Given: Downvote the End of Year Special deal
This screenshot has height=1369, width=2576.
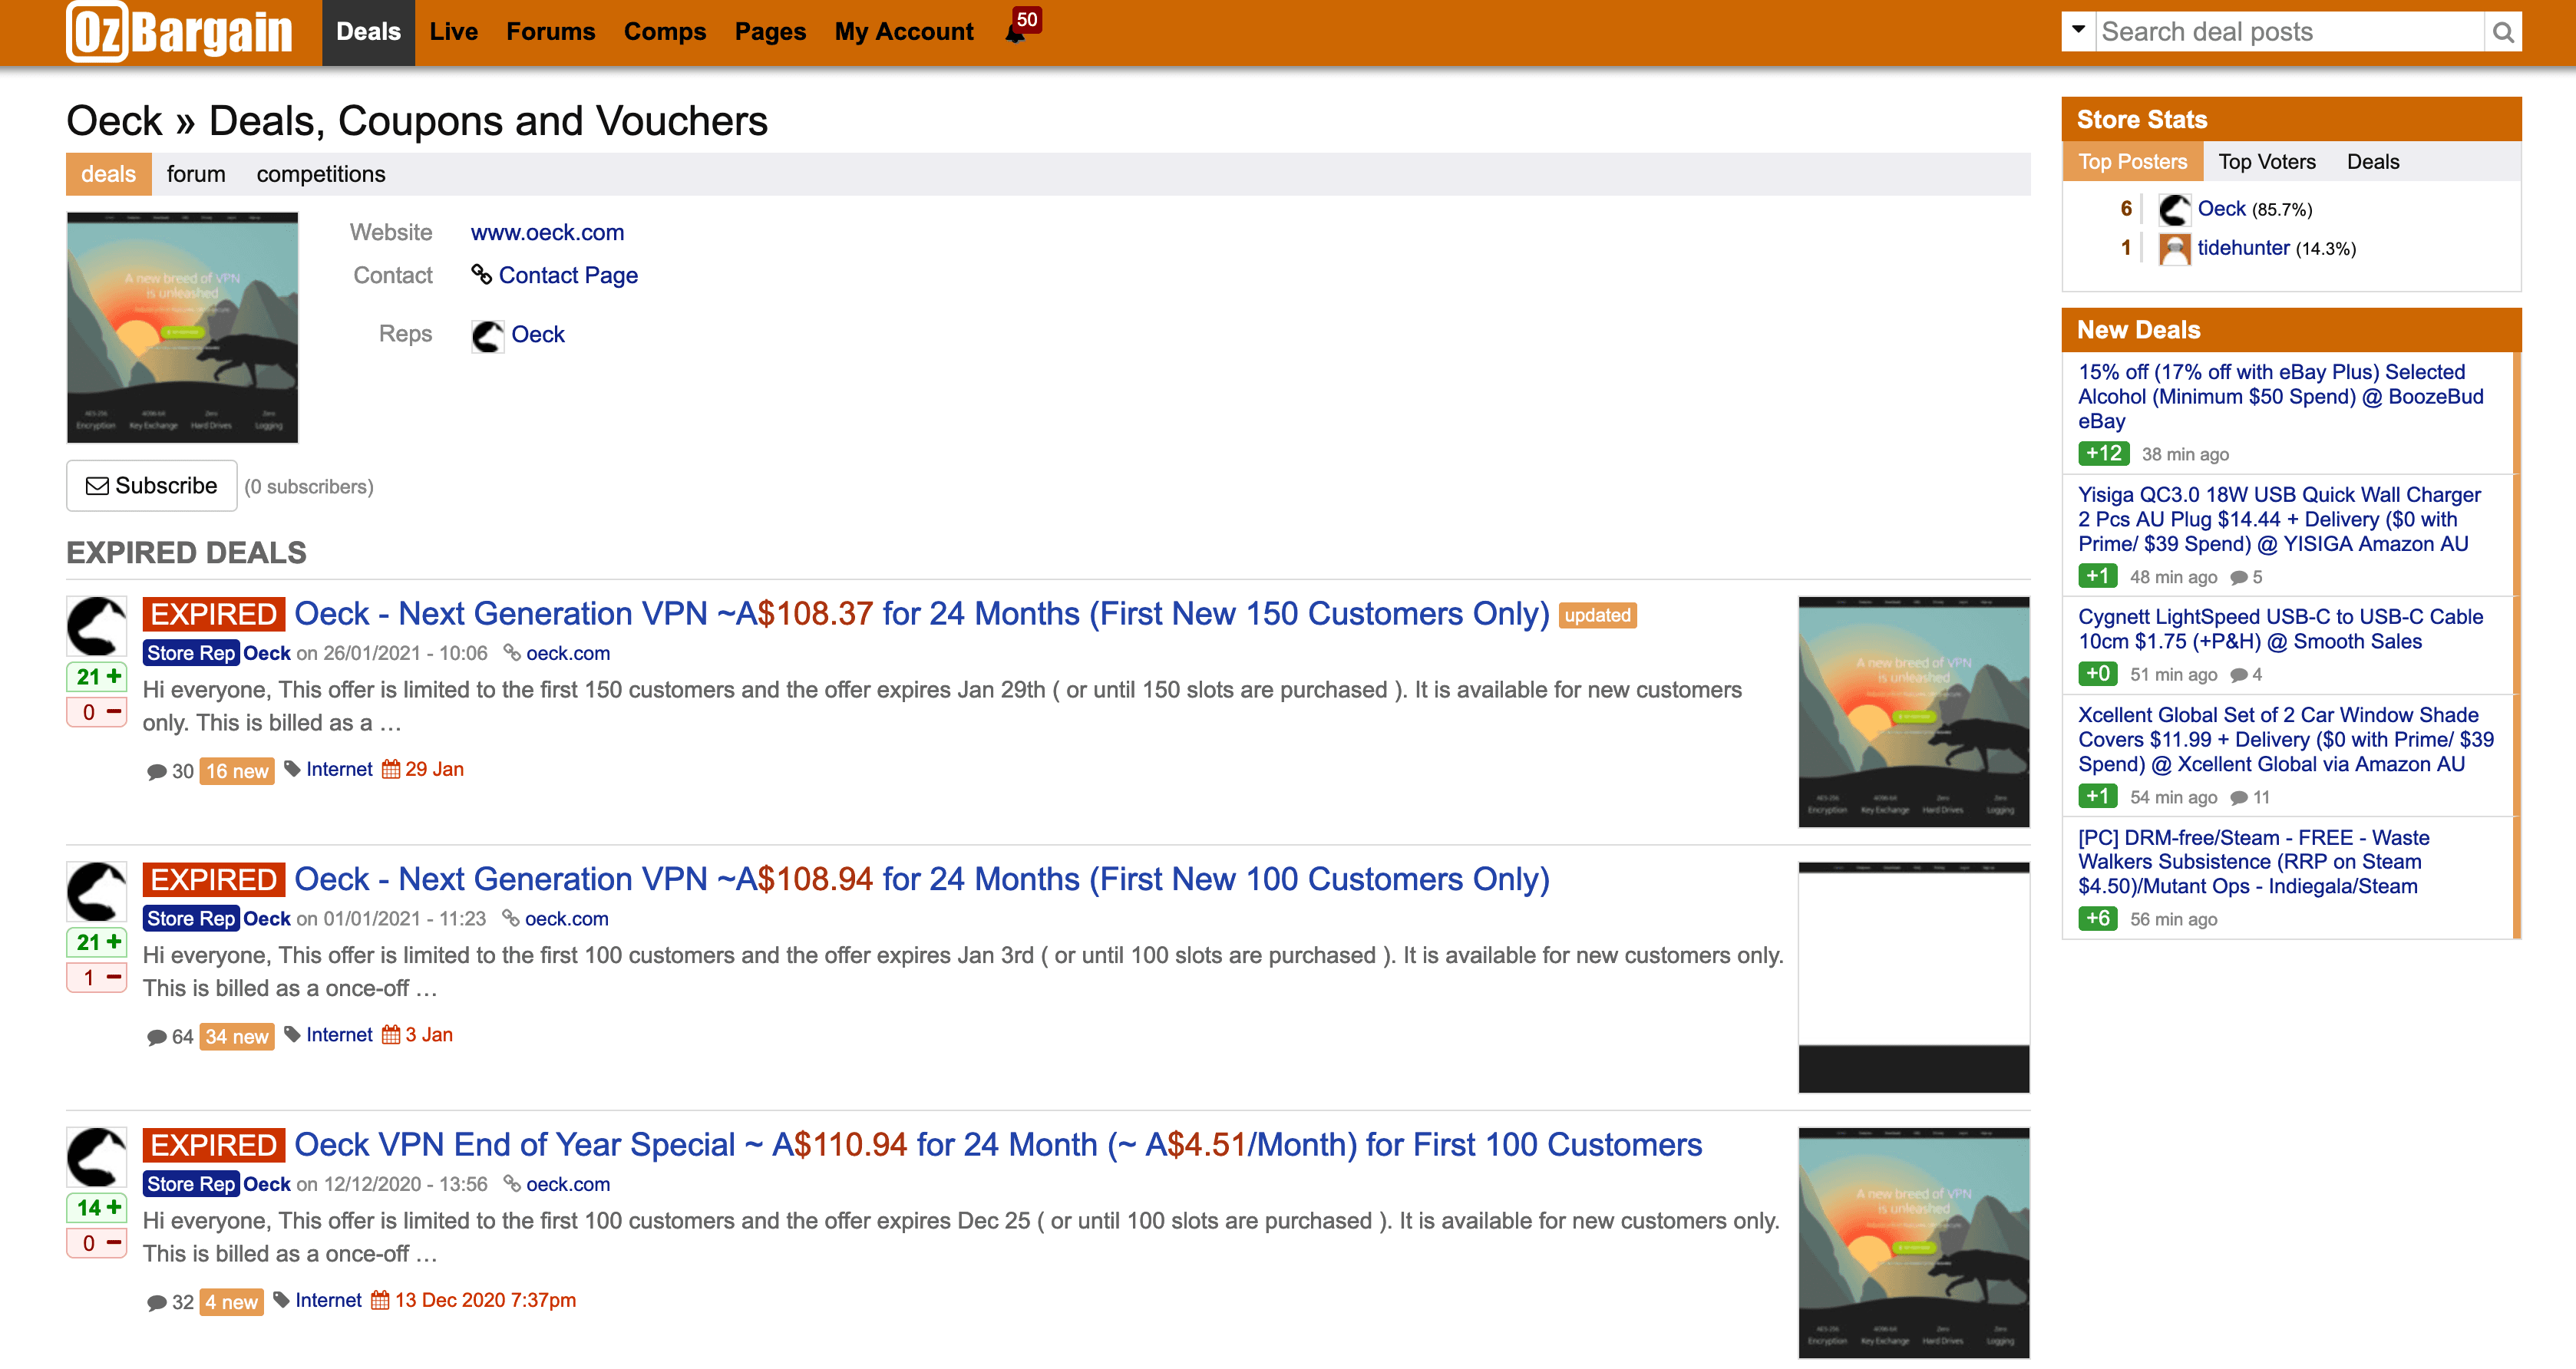Looking at the screenshot, I should [98, 1244].
